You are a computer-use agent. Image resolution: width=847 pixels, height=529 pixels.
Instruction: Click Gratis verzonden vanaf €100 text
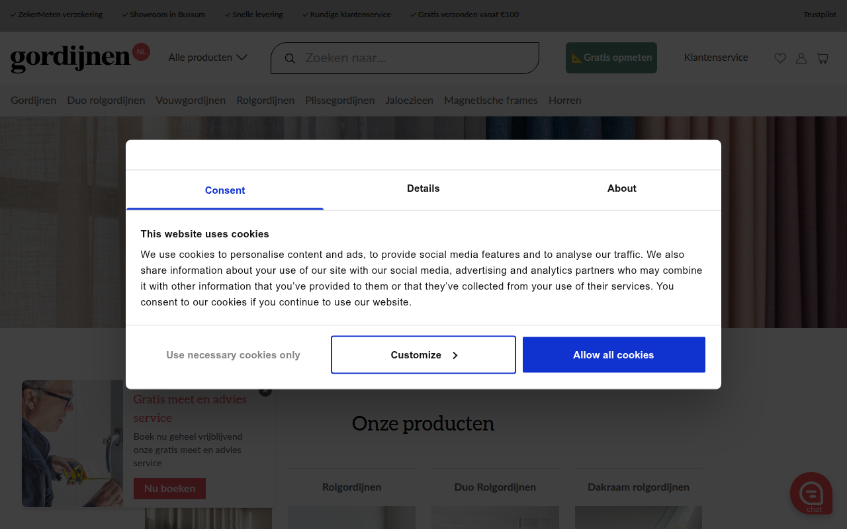[468, 15]
